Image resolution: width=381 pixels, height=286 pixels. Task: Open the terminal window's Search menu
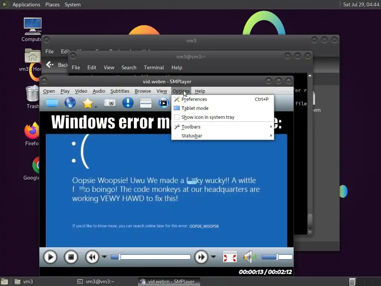click(x=129, y=67)
